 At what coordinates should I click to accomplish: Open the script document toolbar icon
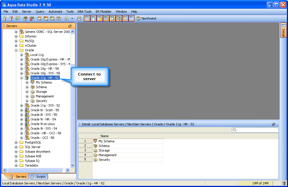pyautogui.click(x=67, y=18)
